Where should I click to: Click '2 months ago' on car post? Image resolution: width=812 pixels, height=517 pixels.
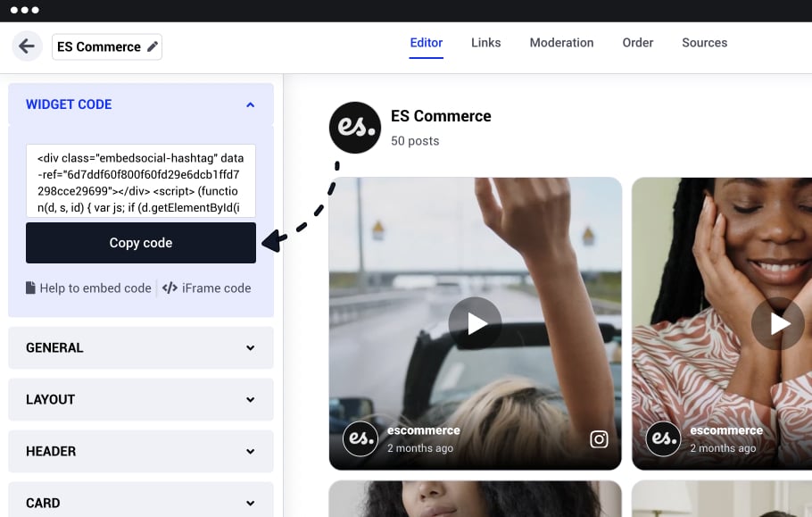[420, 448]
